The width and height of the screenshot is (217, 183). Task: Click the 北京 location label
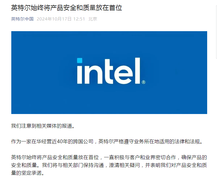pyautogui.click(x=93, y=19)
